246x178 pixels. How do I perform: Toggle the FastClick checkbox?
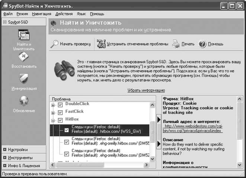(x=60, y=111)
